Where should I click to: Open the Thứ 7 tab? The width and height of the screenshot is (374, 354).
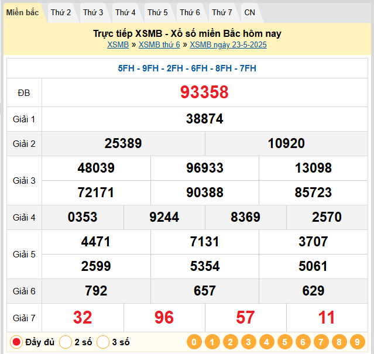(222, 12)
